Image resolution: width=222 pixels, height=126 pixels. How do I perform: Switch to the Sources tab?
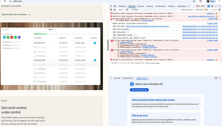click(141, 6)
